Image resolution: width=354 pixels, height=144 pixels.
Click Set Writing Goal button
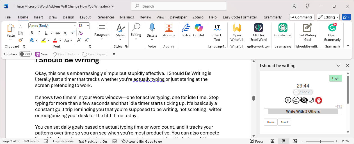point(308,33)
